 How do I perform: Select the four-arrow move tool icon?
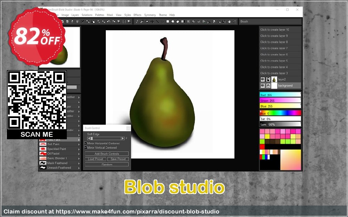152,22
